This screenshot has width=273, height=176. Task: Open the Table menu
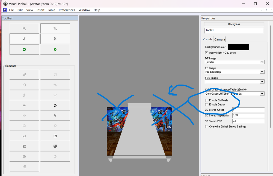tap(52, 10)
